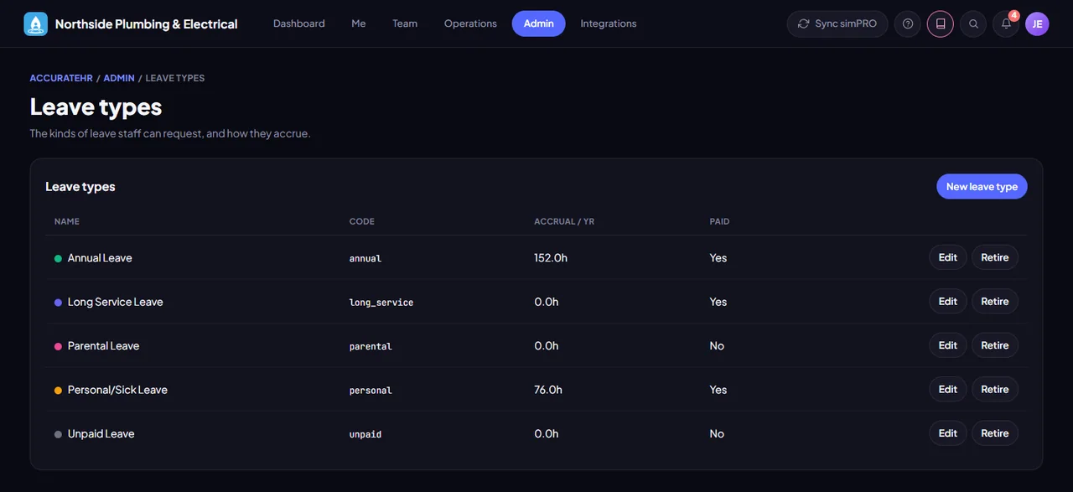Viewport: 1073px width, 492px height.
Task: Click the Annual Leave name
Action: pyautogui.click(x=100, y=258)
